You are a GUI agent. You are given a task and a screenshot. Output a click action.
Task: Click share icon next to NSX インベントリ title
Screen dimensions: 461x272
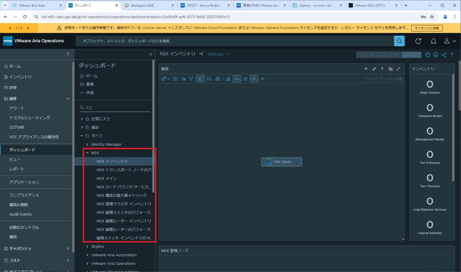[201, 54]
